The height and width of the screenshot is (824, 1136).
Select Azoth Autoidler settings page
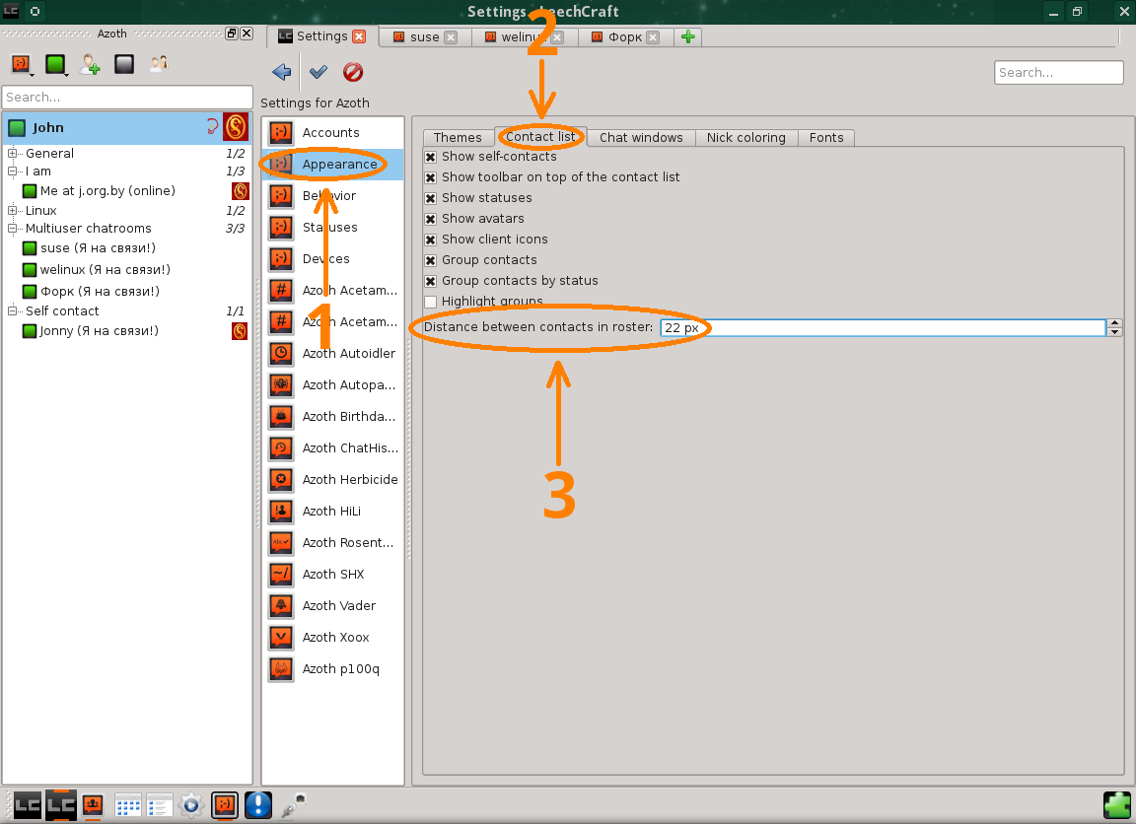coord(332,353)
